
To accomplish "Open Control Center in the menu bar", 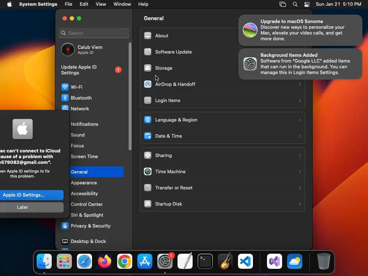I will [307, 4].
